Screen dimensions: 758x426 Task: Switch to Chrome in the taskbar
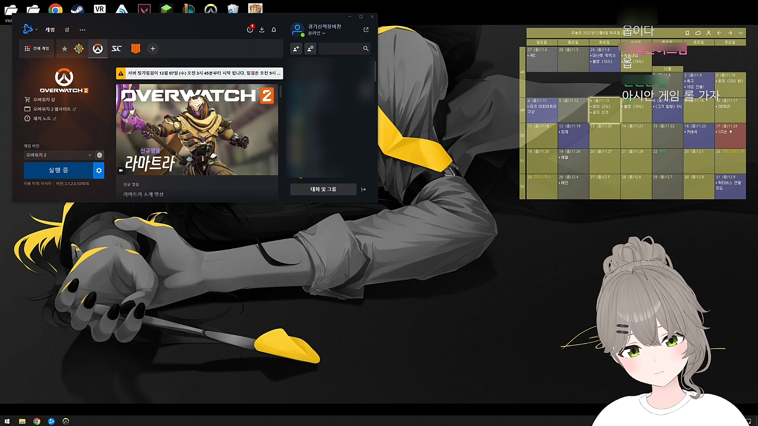tap(37, 421)
